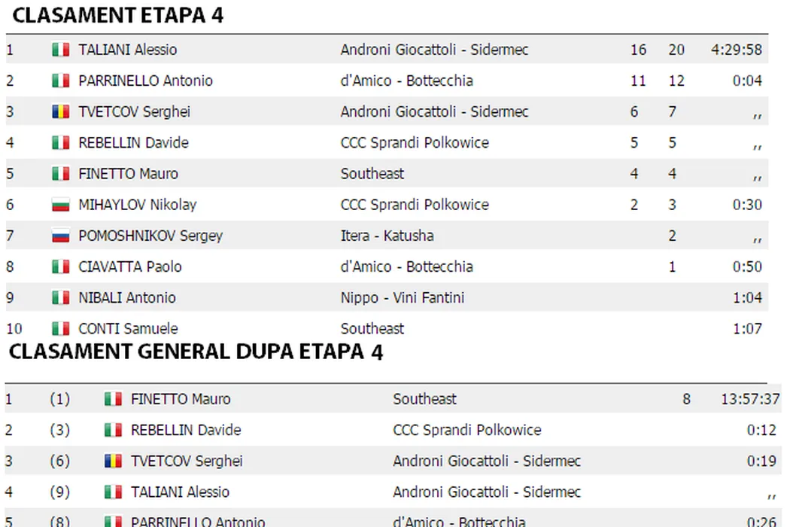Click the Italian flag beside TALIANI Alessio in stage results
The width and height of the screenshot is (790, 527).
click(x=60, y=50)
